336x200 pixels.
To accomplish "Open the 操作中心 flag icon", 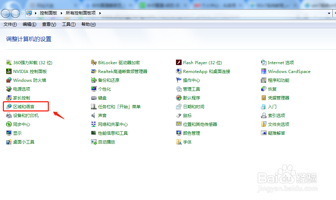I will coord(179,80).
